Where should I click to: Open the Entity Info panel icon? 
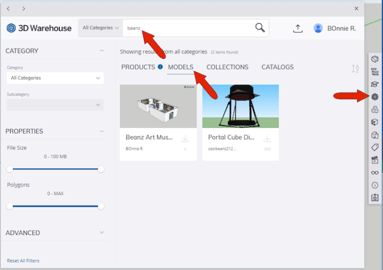(375, 185)
